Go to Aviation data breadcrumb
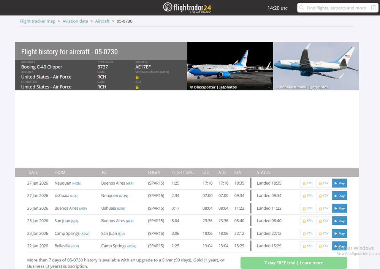The image size is (380, 269). [x=75, y=21]
